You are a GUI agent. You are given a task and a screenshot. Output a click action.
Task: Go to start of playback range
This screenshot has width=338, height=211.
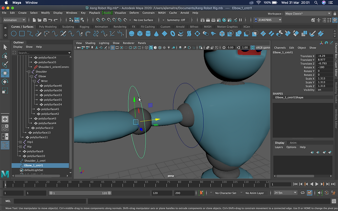point(295,184)
